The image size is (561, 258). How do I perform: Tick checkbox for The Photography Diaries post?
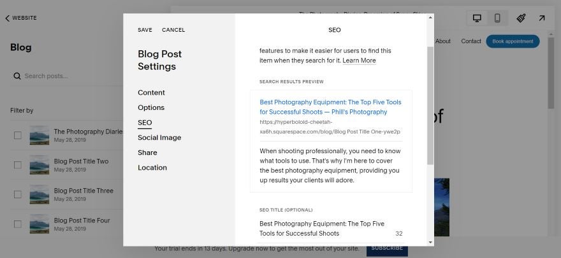coord(18,135)
